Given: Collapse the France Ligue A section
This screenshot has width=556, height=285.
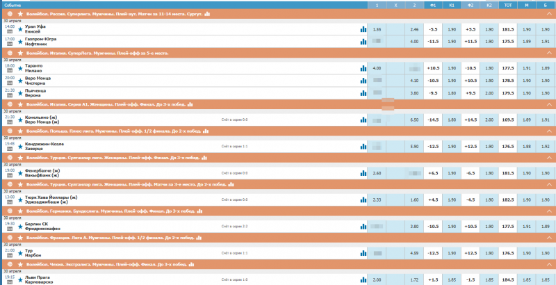Looking at the screenshot, I should tap(548, 238).
